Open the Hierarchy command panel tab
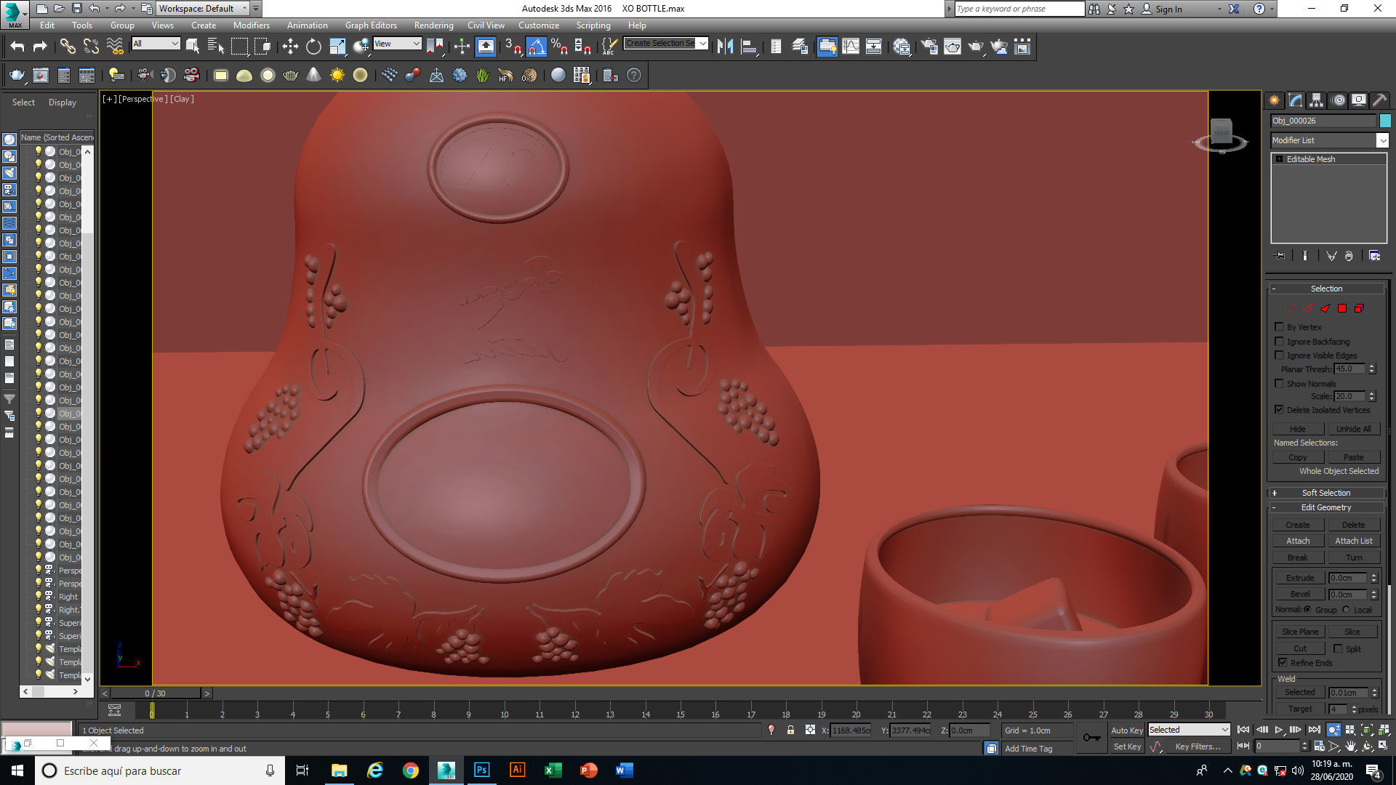1396x785 pixels. coord(1317,100)
